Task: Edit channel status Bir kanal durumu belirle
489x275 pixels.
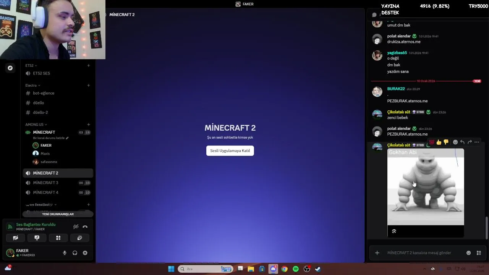Action: pos(51,138)
